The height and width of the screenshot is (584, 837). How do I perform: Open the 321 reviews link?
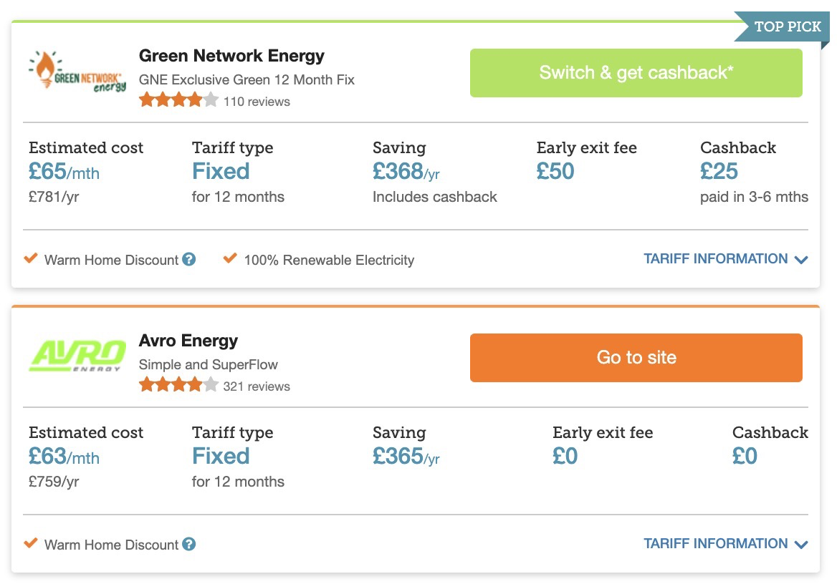[257, 386]
